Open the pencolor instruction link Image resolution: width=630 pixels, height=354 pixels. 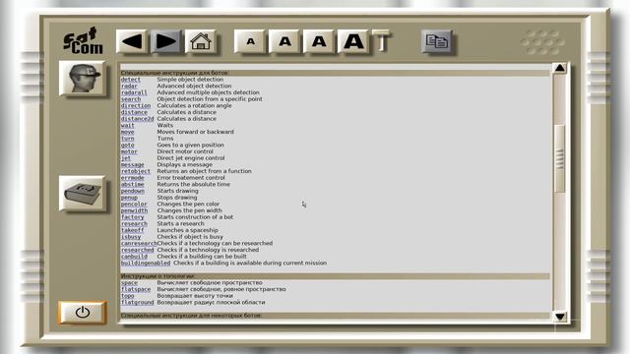(134, 204)
